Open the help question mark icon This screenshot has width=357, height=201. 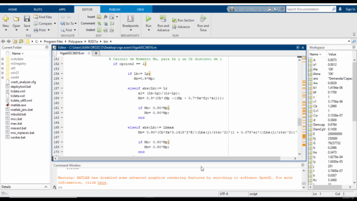276,9
